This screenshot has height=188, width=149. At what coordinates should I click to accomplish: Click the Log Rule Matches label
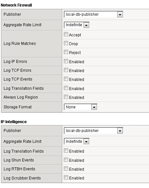pos(20,44)
